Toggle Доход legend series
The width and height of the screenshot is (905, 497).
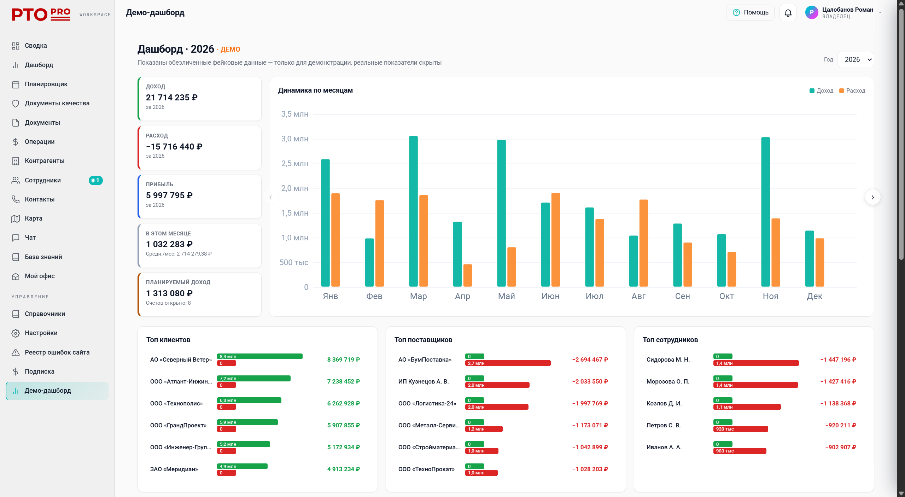(x=821, y=91)
